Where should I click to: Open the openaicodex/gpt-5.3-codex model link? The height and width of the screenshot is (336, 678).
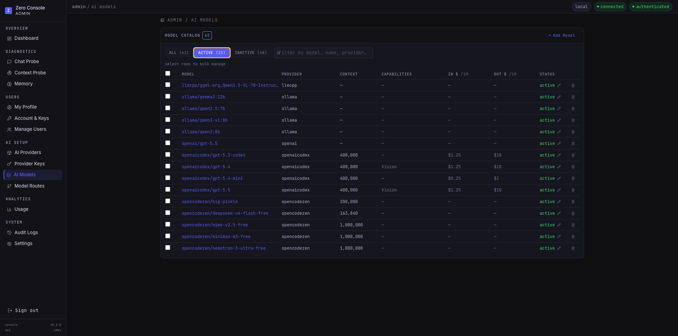click(214, 155)
